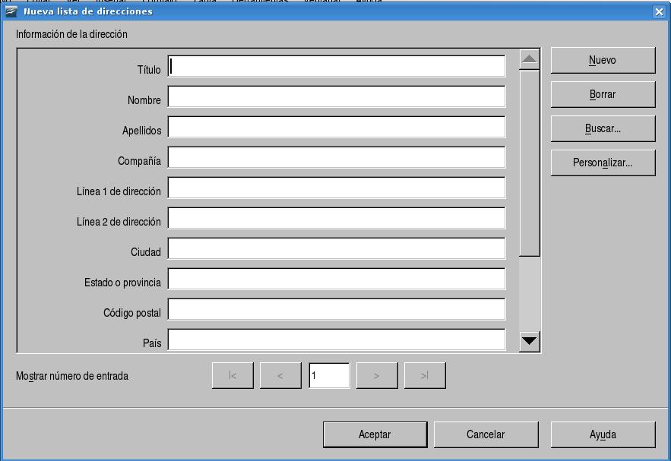Viewport: 671px width, 461px height.
Task: Confirm with the Aceptar button
Action: click(x=375, y=435)
